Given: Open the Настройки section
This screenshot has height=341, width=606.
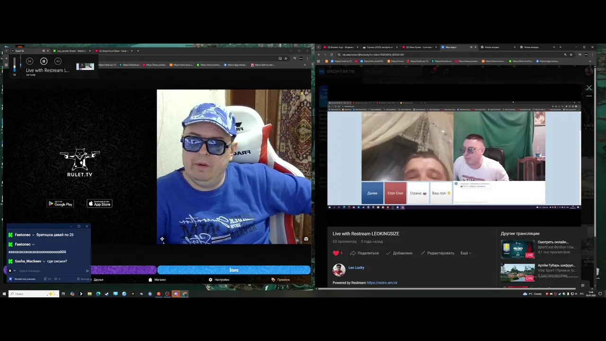Looking at the screenshot, I should click(219, 279).
